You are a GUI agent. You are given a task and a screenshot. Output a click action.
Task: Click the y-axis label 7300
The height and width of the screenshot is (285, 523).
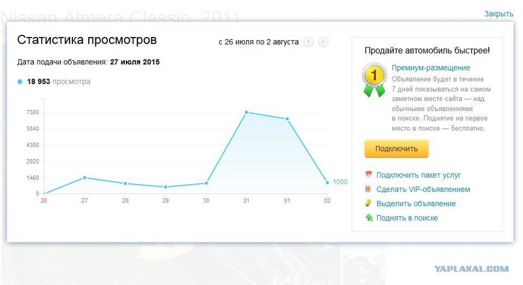click(x=33, y=112)
